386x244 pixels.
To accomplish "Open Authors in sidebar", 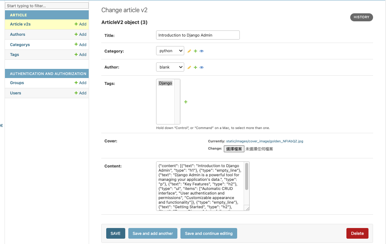I will point(18,35).
